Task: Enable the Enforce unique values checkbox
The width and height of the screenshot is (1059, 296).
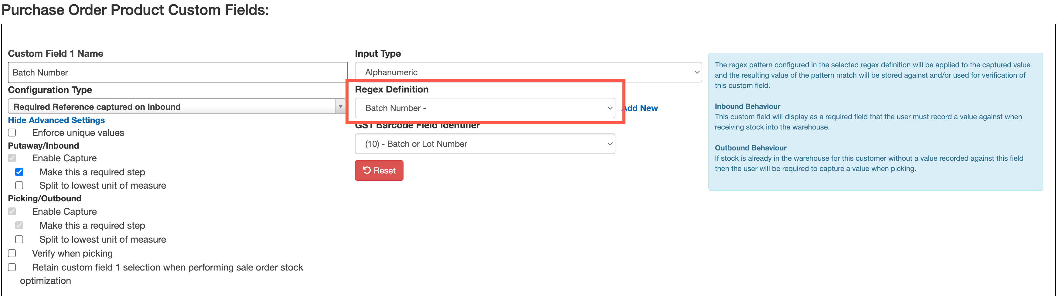Action: [12, 133]
